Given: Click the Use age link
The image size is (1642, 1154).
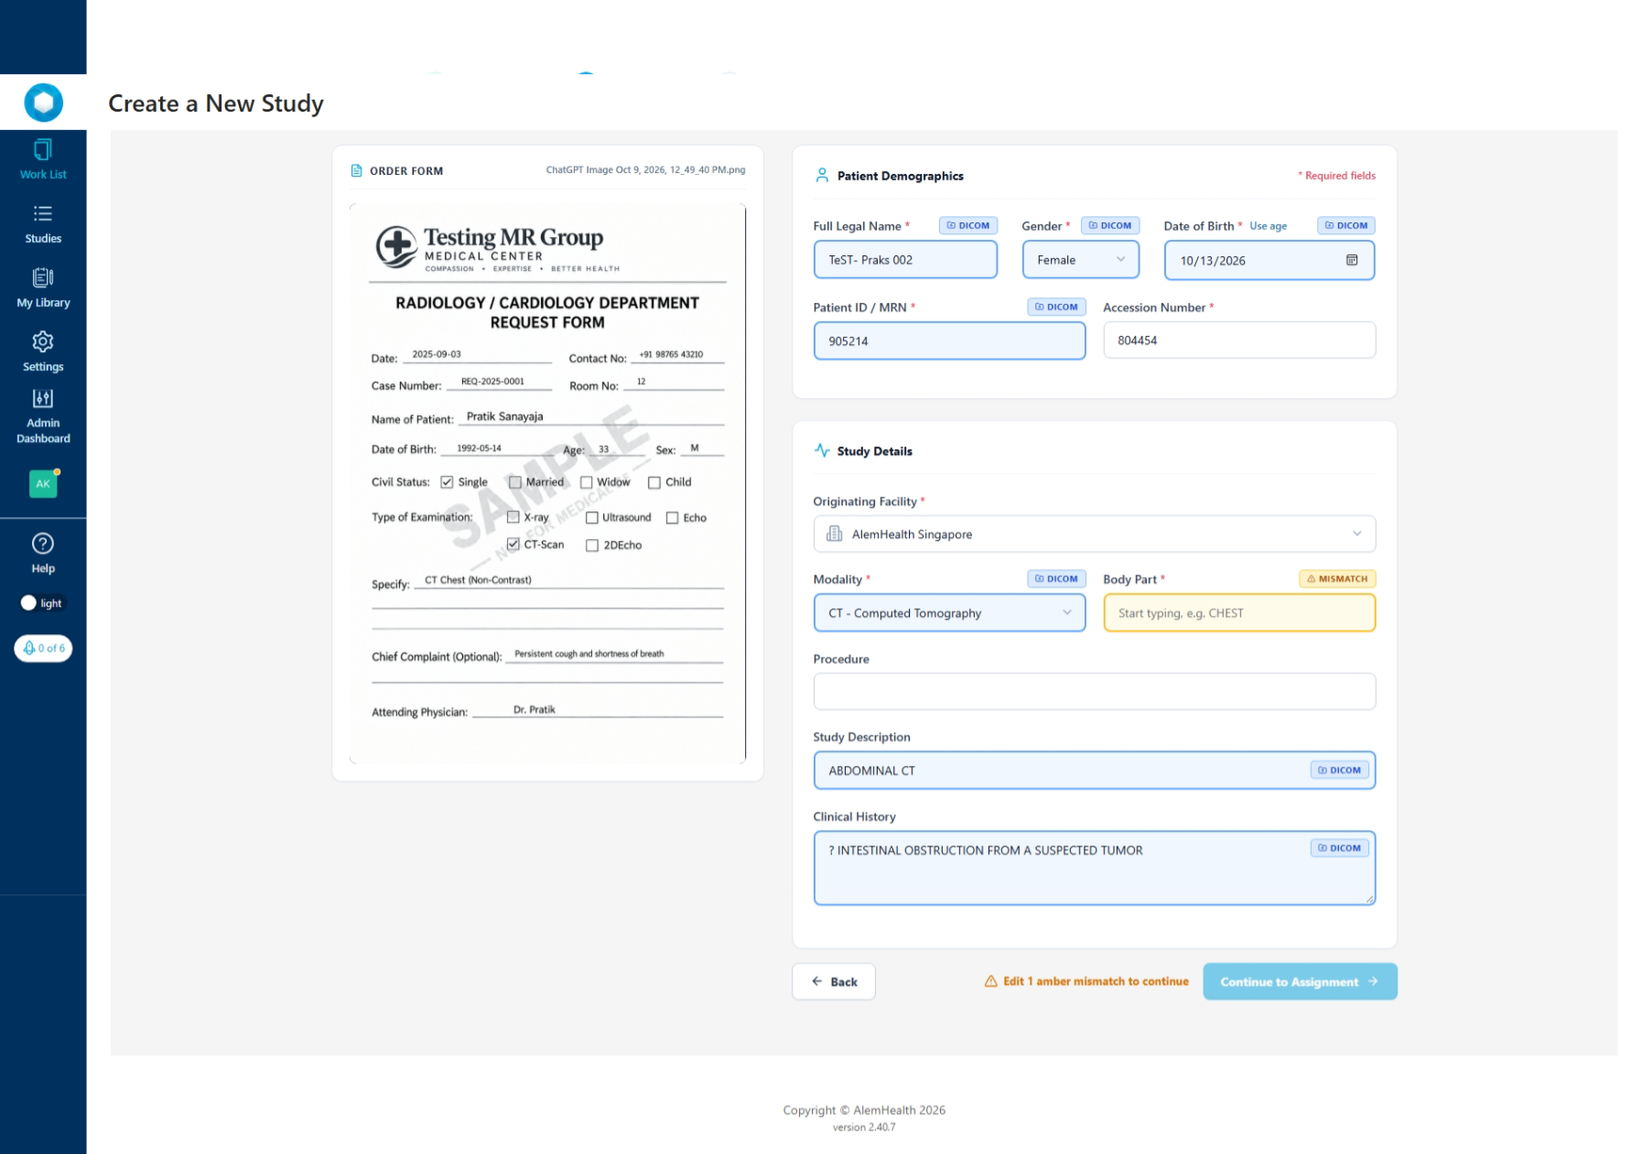Looking at the screenshot, I should point(1268,227).
